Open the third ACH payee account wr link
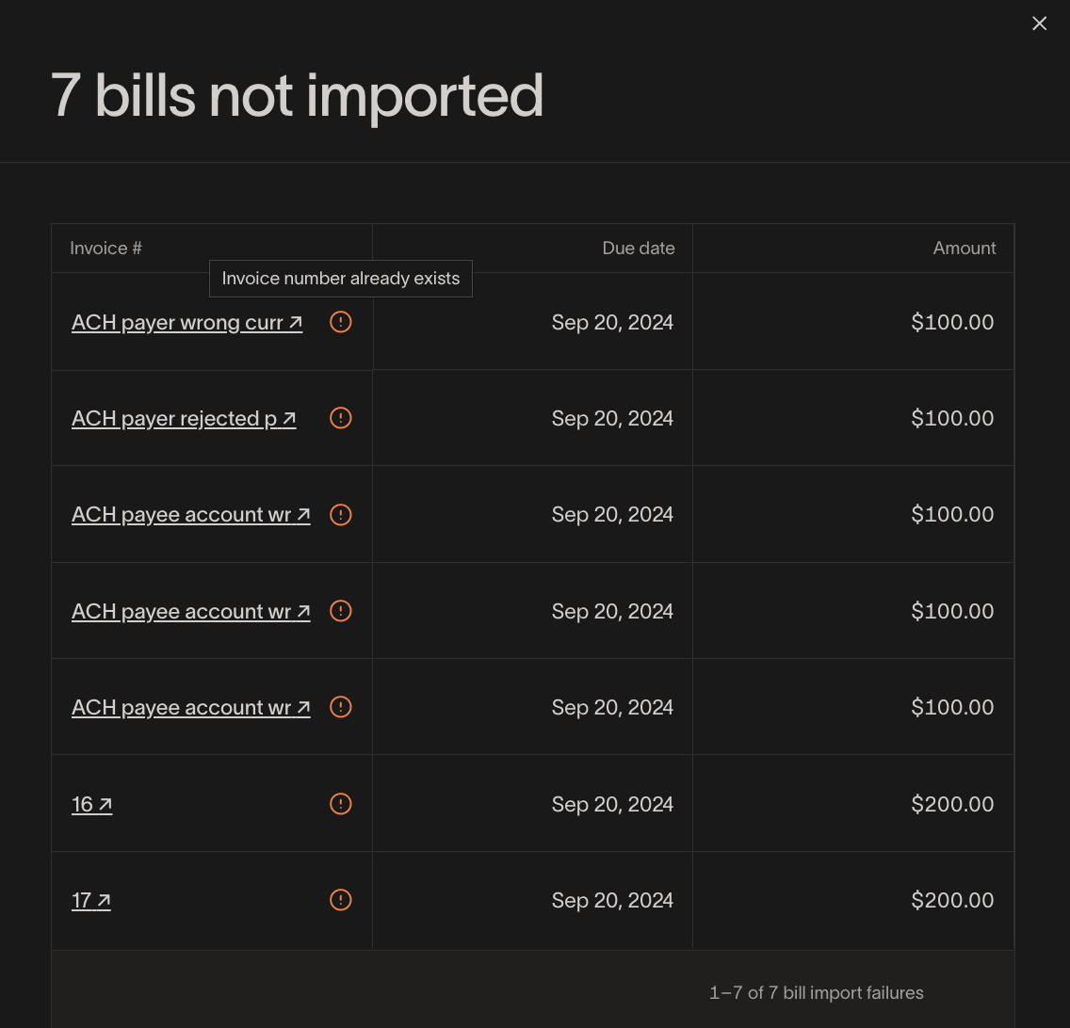This screenshot has width=1070, height=1028. click(x=190, y=708)
